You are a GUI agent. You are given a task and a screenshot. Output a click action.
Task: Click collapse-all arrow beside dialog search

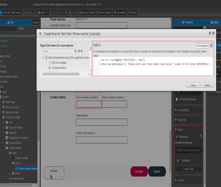(x=81, y=51)
